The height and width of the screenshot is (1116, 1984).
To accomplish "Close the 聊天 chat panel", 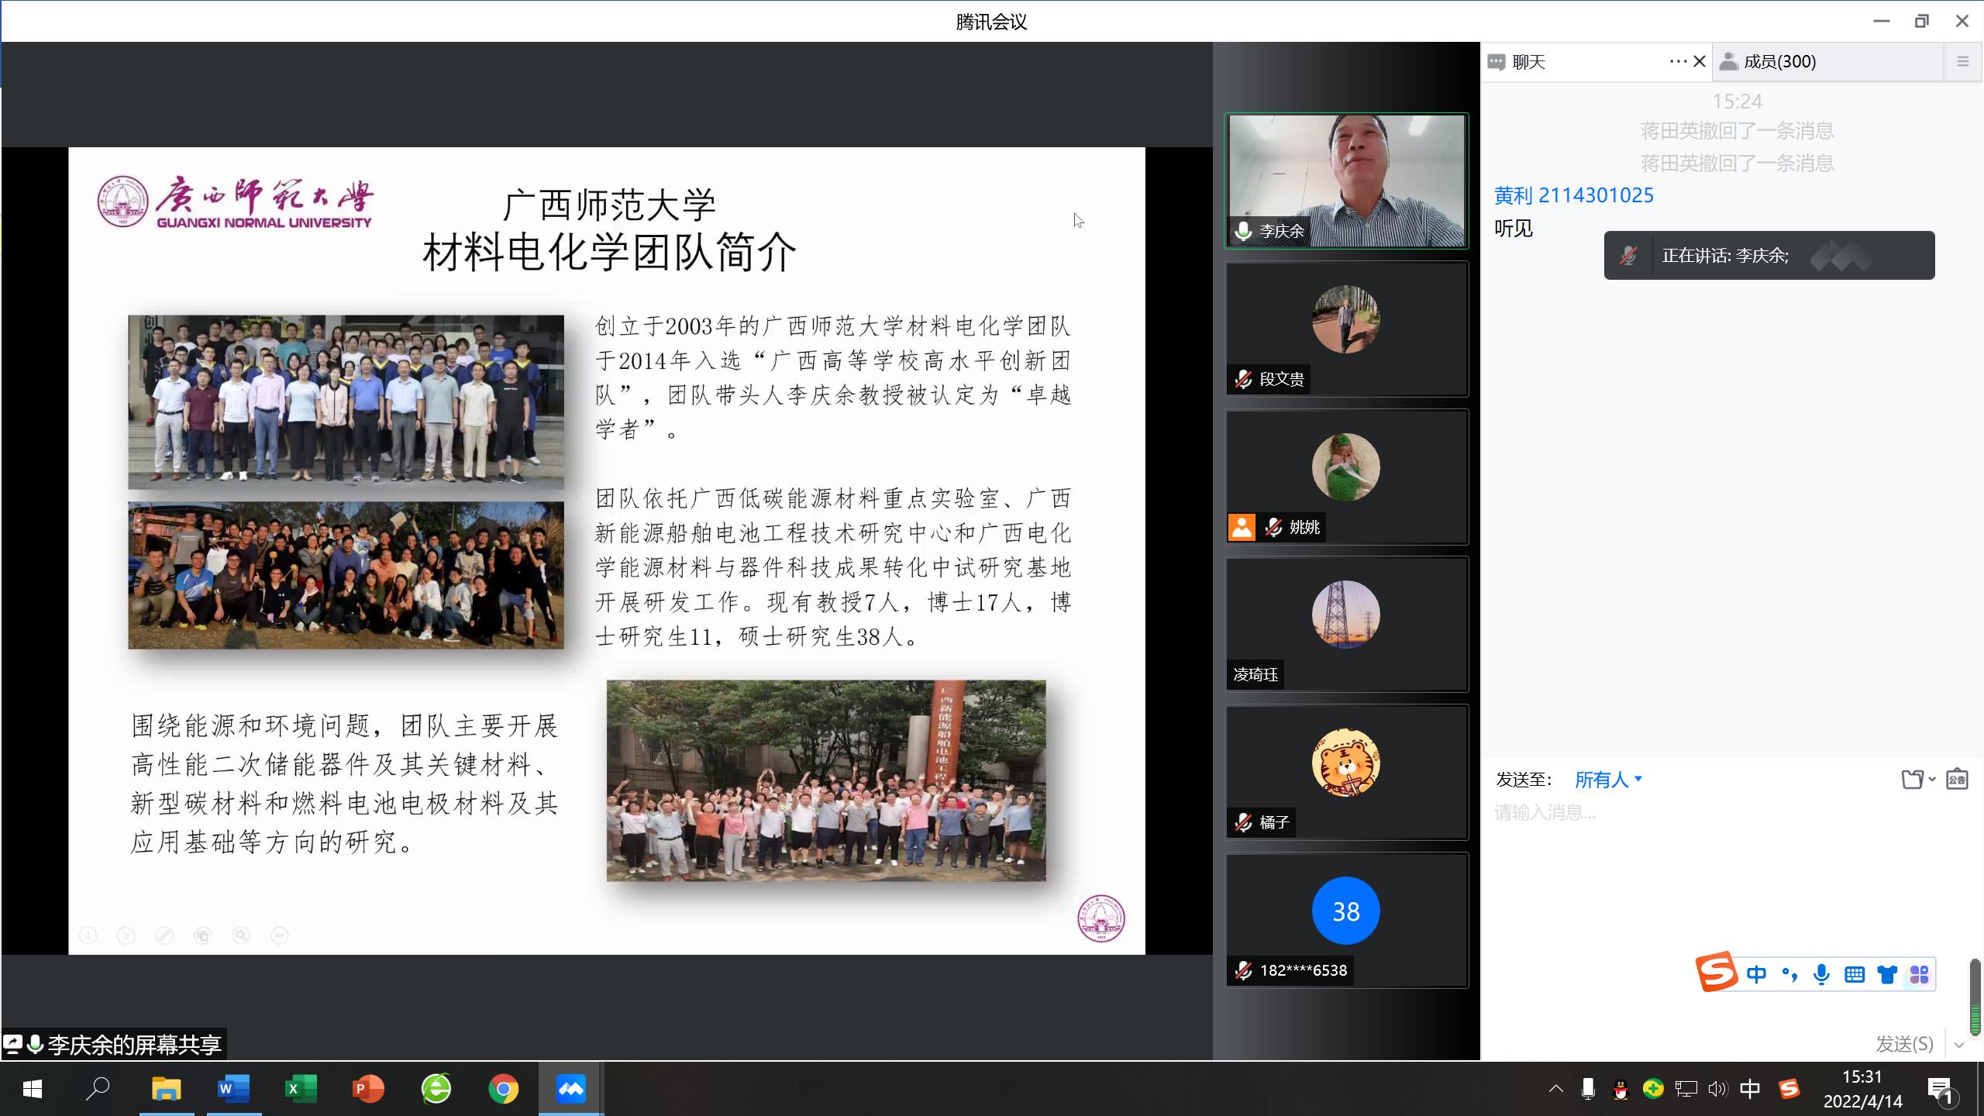I will click(1700, 61).
